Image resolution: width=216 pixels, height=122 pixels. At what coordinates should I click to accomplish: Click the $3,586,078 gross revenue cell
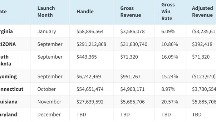(x=132, y=31)
